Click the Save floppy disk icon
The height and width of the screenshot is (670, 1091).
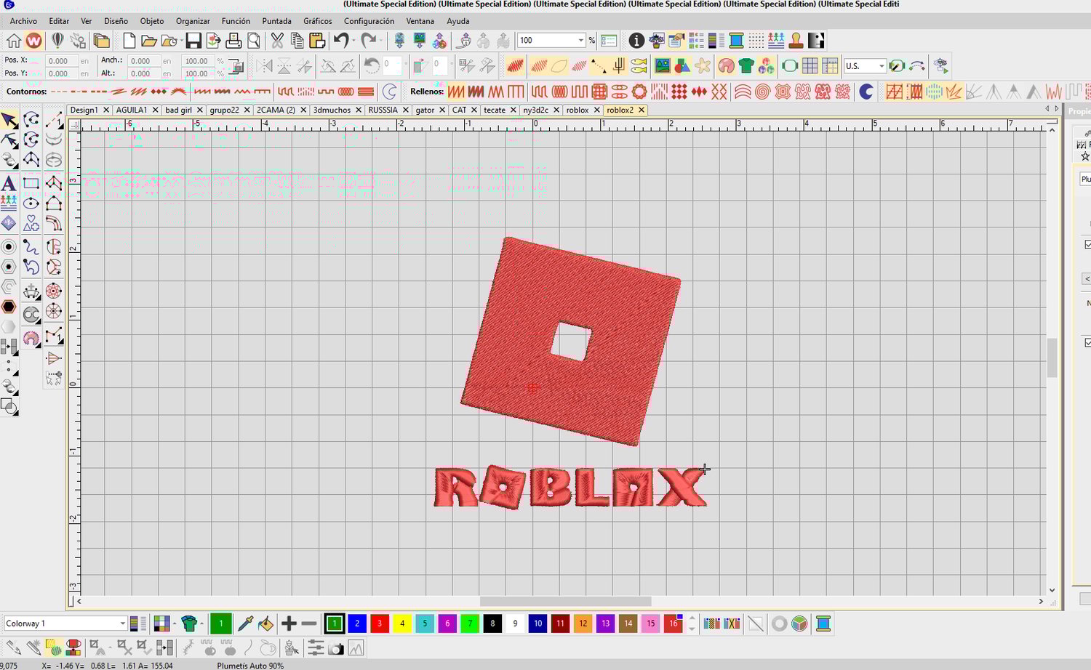193,41
